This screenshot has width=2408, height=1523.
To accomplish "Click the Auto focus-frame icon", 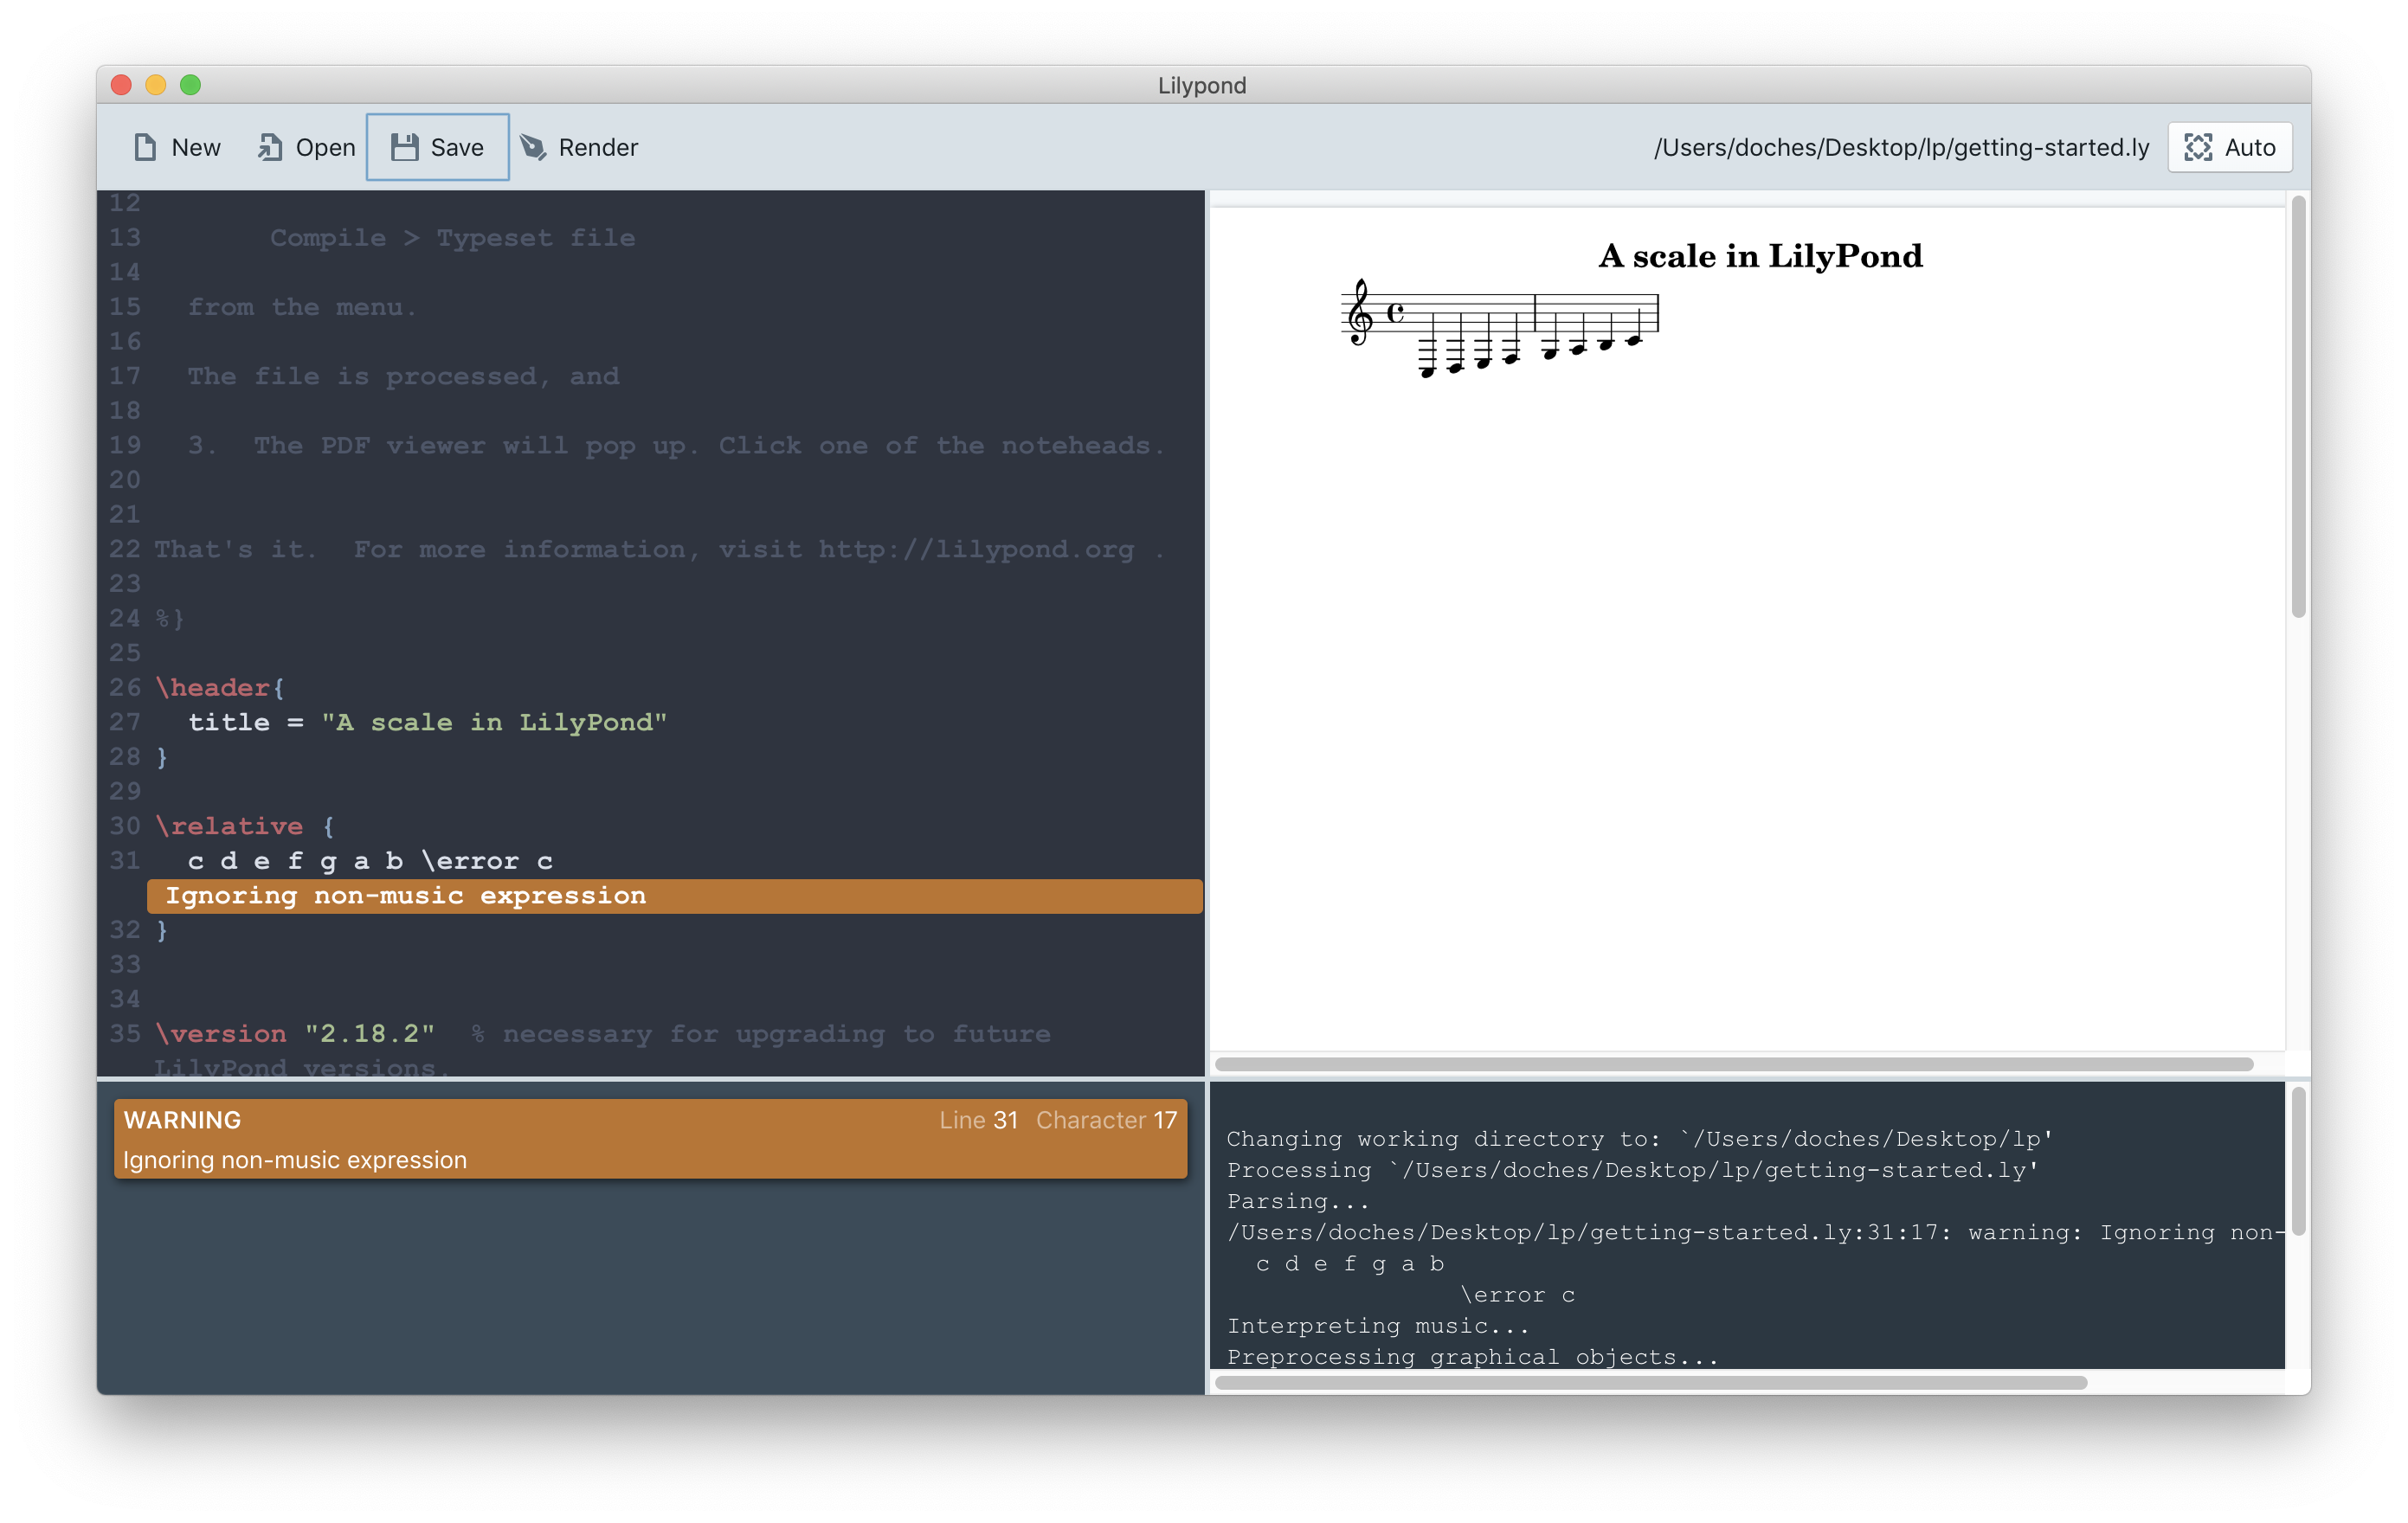I will coord(2197,147).
